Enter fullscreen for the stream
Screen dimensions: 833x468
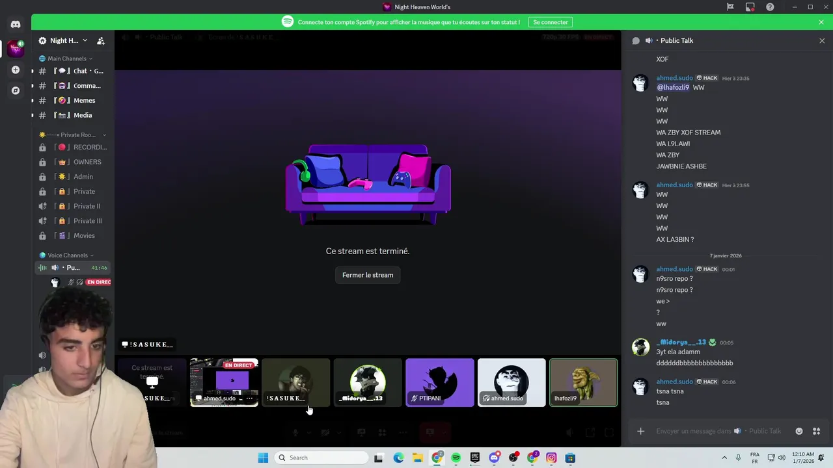(x=609, y=432)
